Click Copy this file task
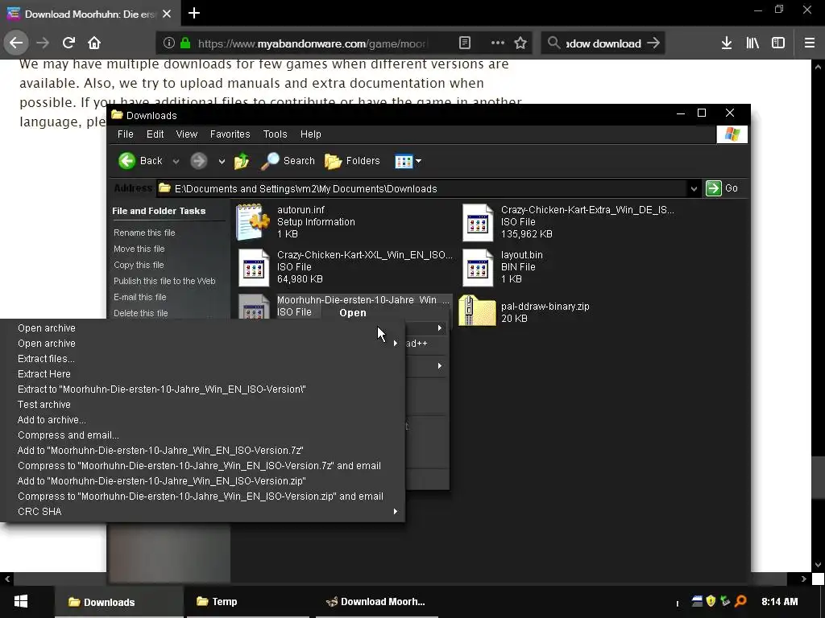 [139, 265]
